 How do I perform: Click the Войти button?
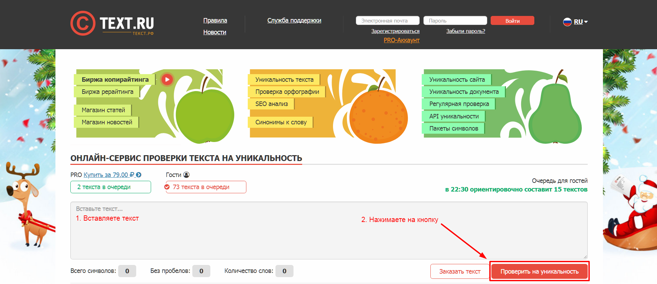(x=513, y=21)
